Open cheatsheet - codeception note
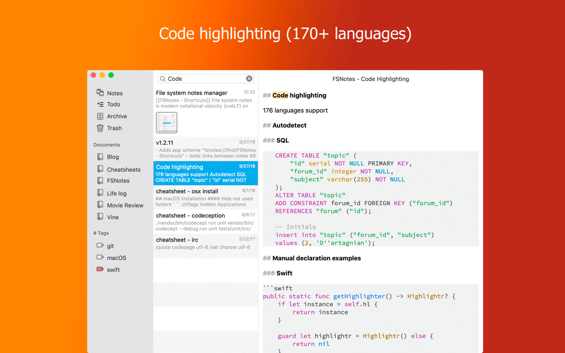The height and width of the screenshot is (353, 565). point(205,222)
